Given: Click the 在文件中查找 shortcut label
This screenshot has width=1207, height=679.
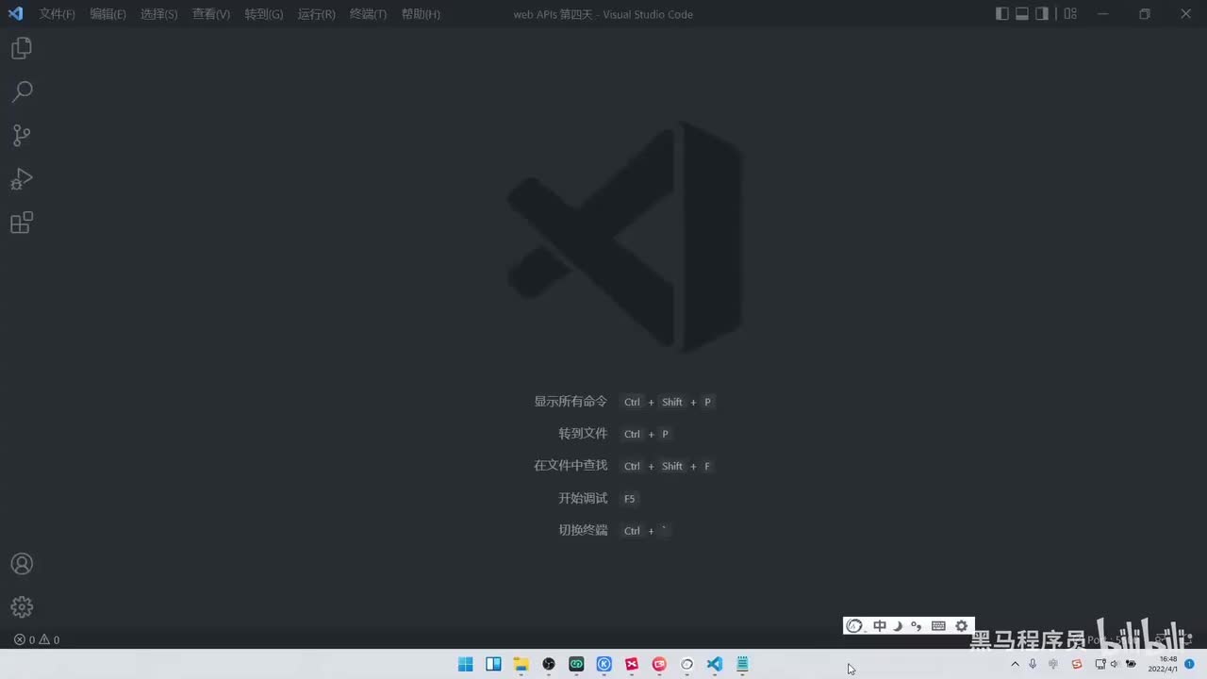Looking at the screenshot, I should pos(570,466).
